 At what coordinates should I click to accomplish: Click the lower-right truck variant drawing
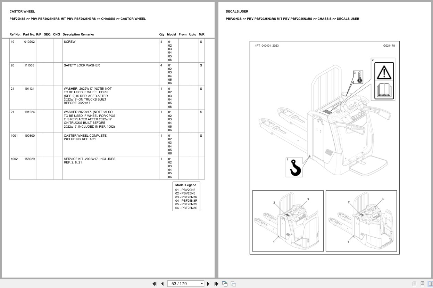(361, 221)
